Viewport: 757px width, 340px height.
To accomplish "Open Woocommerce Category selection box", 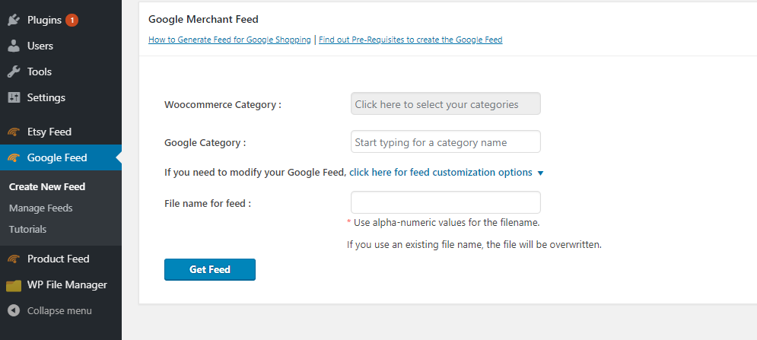I will [x=446, y=104].
